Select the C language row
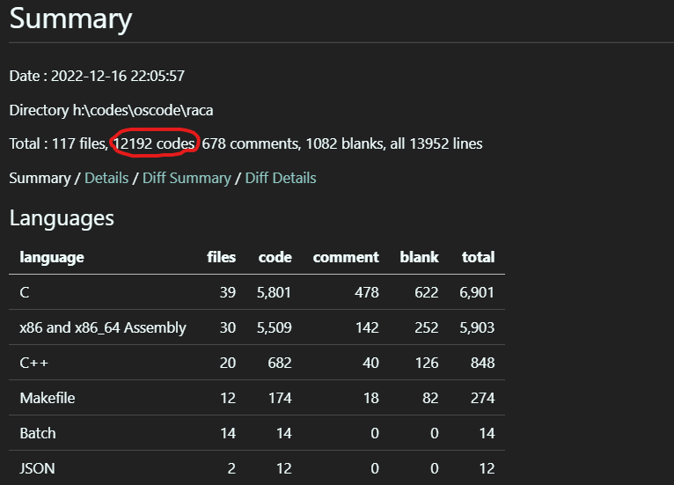The image size is (674, 485). click(257, 292)
